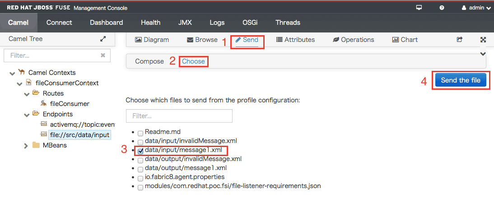Open the admin user menu
Screen dimensions: 494x198
tap(476, 8)
